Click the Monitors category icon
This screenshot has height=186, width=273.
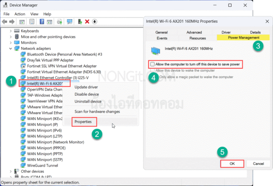click(17, 43)
